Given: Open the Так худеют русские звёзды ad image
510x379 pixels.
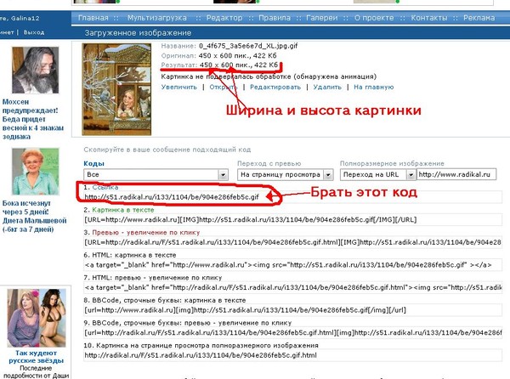Looking at the screenshot, I should pyautogui.click(x=37, y=318).
